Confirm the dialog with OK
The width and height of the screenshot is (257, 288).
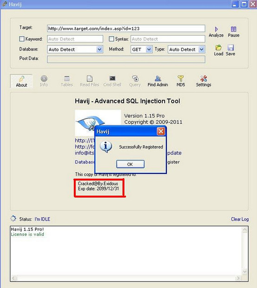click(130, 164)
